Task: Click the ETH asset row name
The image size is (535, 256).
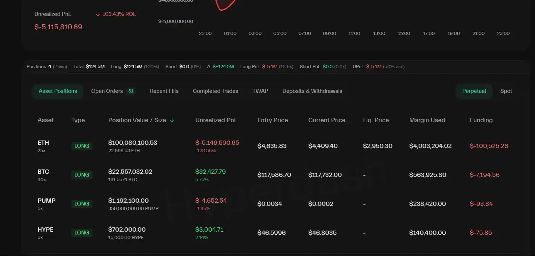Action: click(x=43, y=143)
